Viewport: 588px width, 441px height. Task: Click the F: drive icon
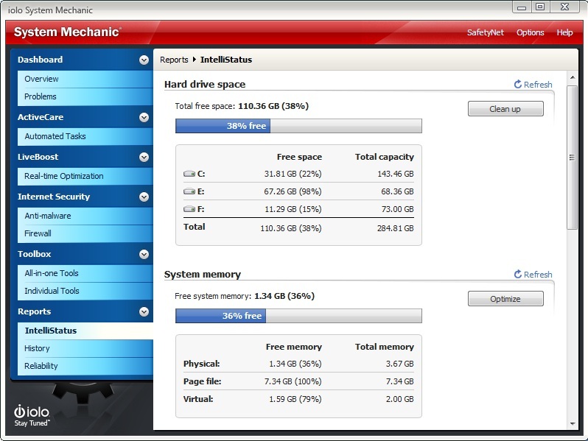click(189, 209)
